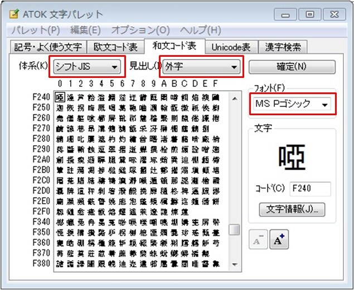Select the first character in row F350
354x290 pixels.
point(60,233)
